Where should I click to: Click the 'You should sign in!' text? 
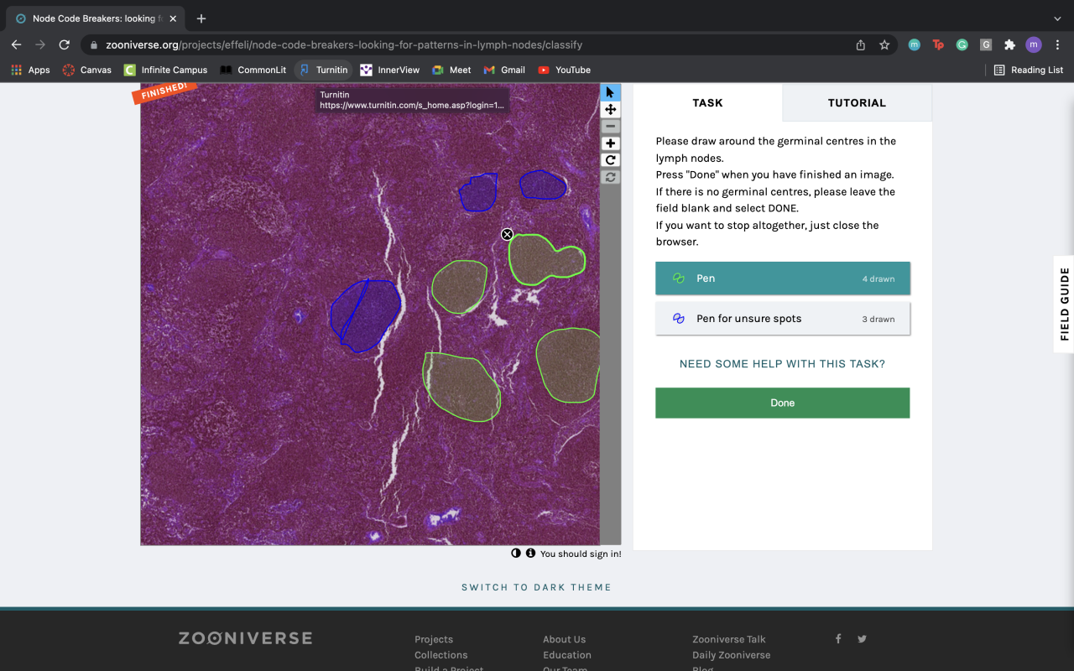pos(581,554)
